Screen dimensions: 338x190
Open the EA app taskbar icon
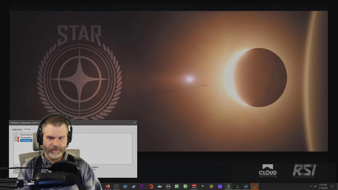click(151, 187)
